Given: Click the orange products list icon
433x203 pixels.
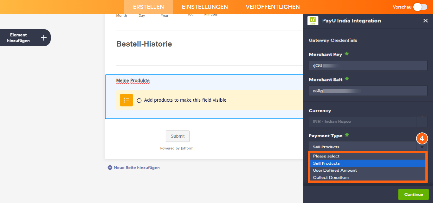Looking at the screenshot, I should click(126, 100).
